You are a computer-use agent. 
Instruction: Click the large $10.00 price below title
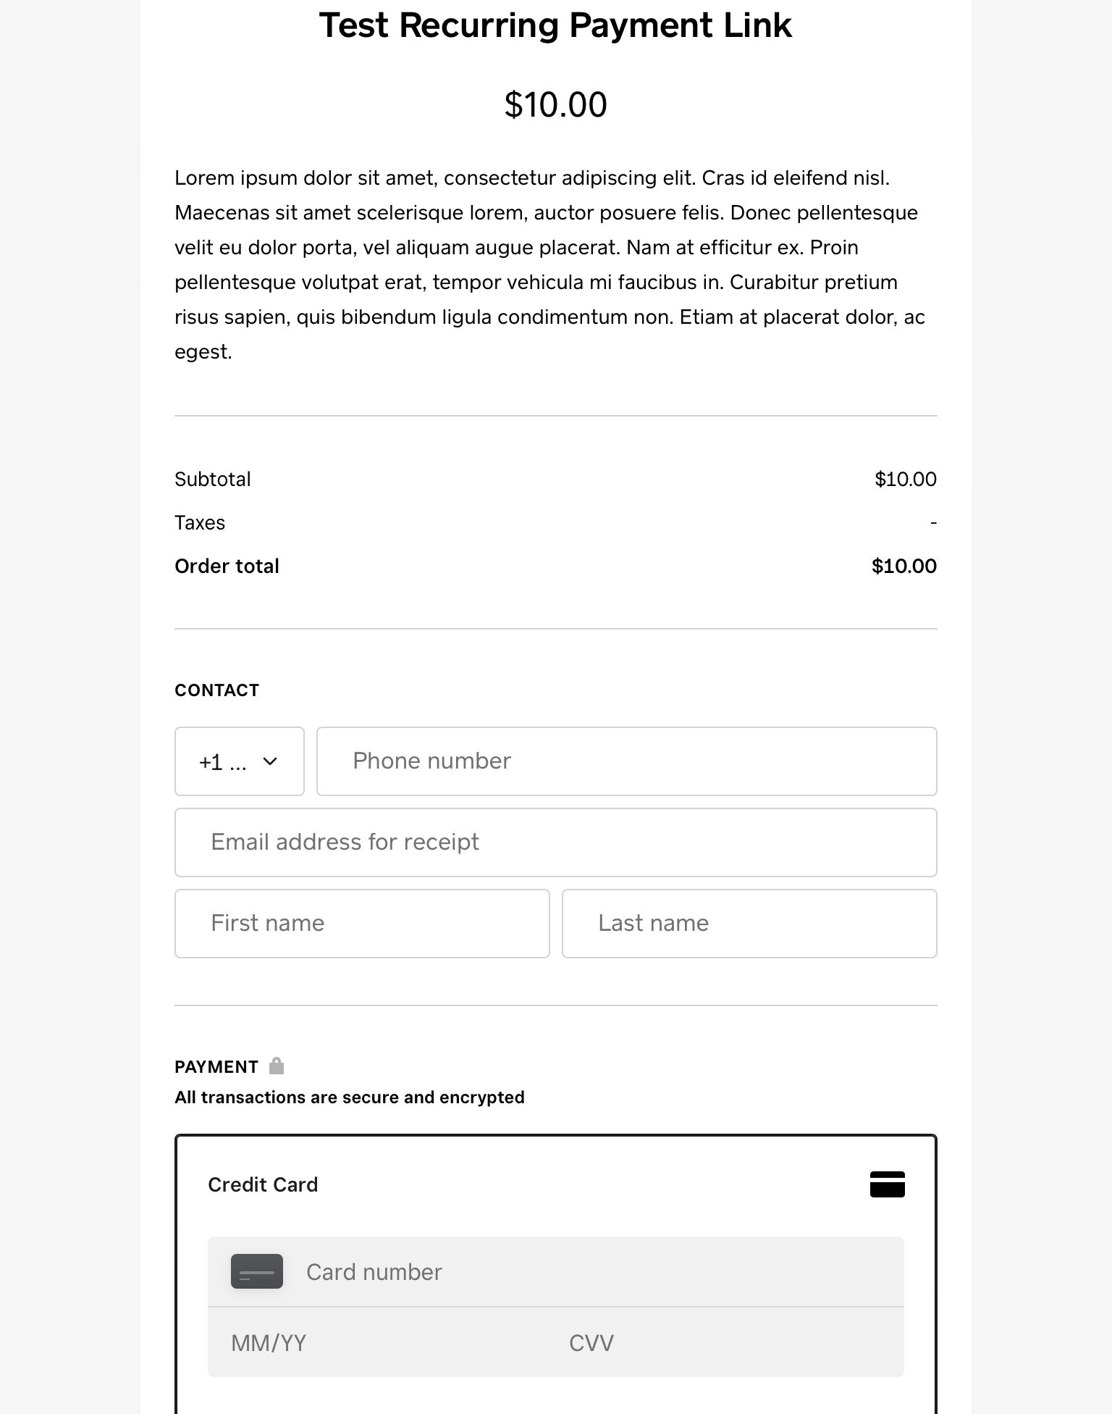(555, 105)
